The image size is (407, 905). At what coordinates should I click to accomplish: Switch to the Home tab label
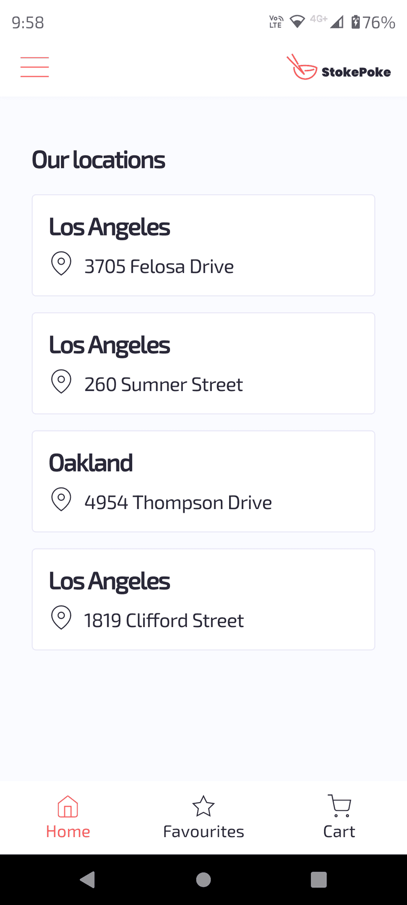tap(68, 831)
